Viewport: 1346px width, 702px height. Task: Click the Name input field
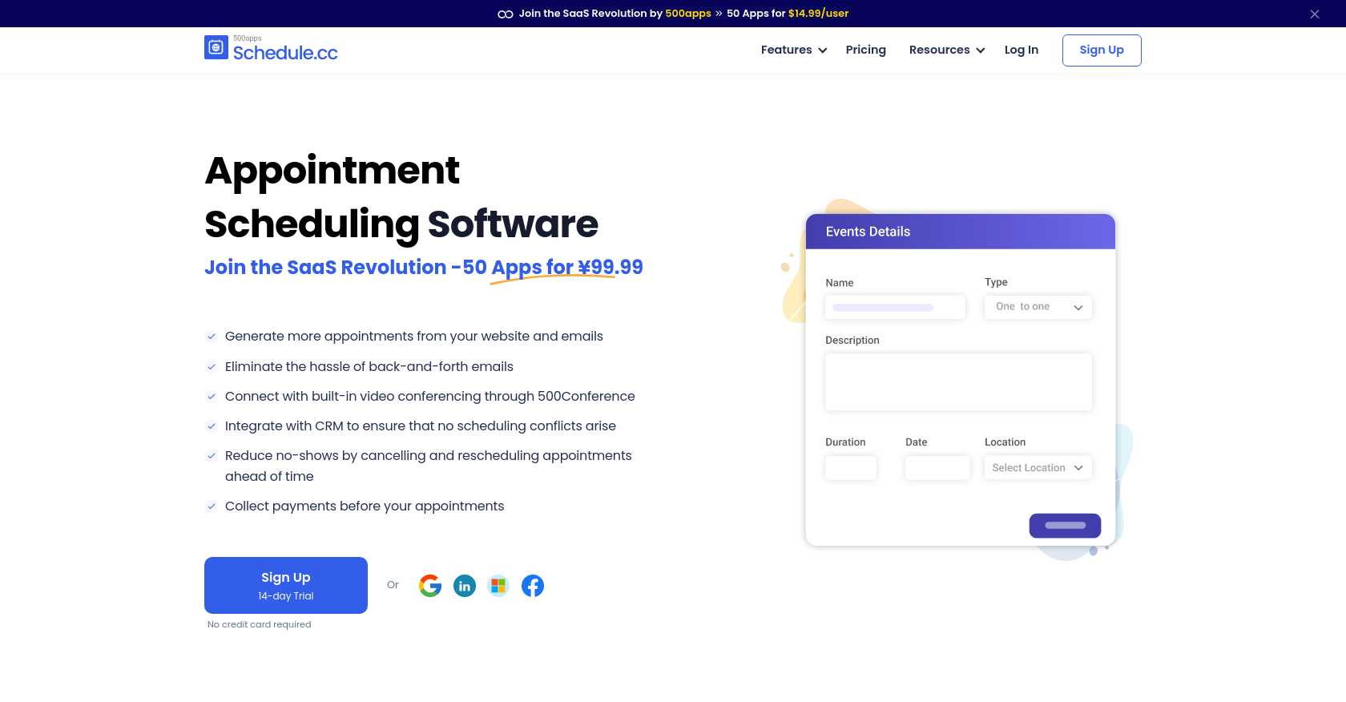pyautogui.click(x=896, y=307)
